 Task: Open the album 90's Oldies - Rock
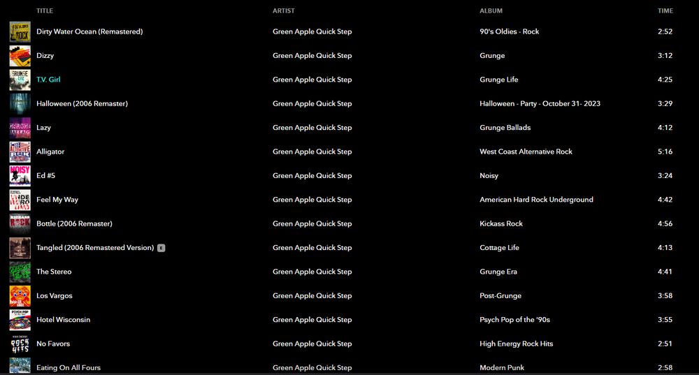point(509,31)
